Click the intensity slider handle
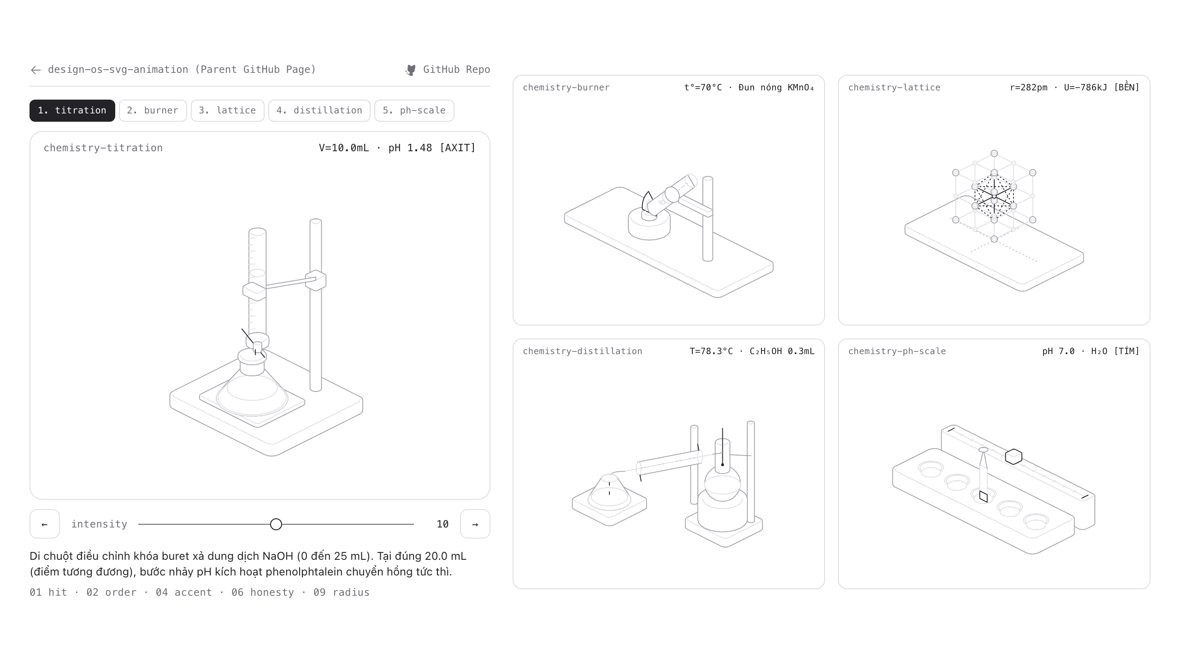The height and width of the screenshot is (664, 1180). tap(276, 524)
